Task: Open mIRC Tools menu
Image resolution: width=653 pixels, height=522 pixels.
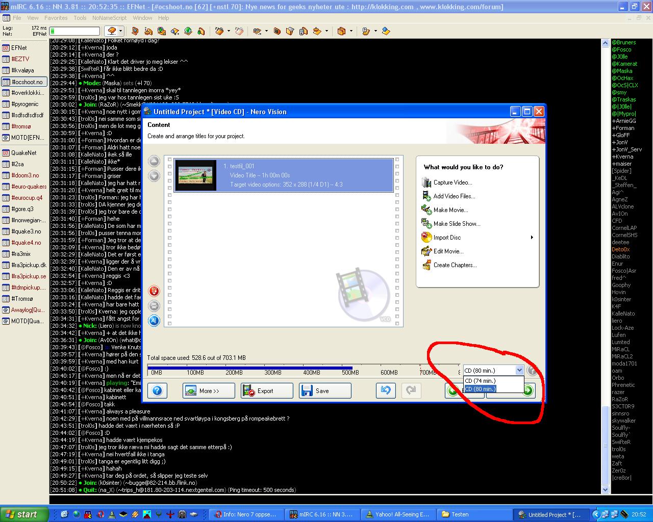Action: [x=80, y=18]
